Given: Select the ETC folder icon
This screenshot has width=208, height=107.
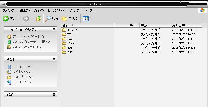Looking at the screenshot, I should (64, 34).
